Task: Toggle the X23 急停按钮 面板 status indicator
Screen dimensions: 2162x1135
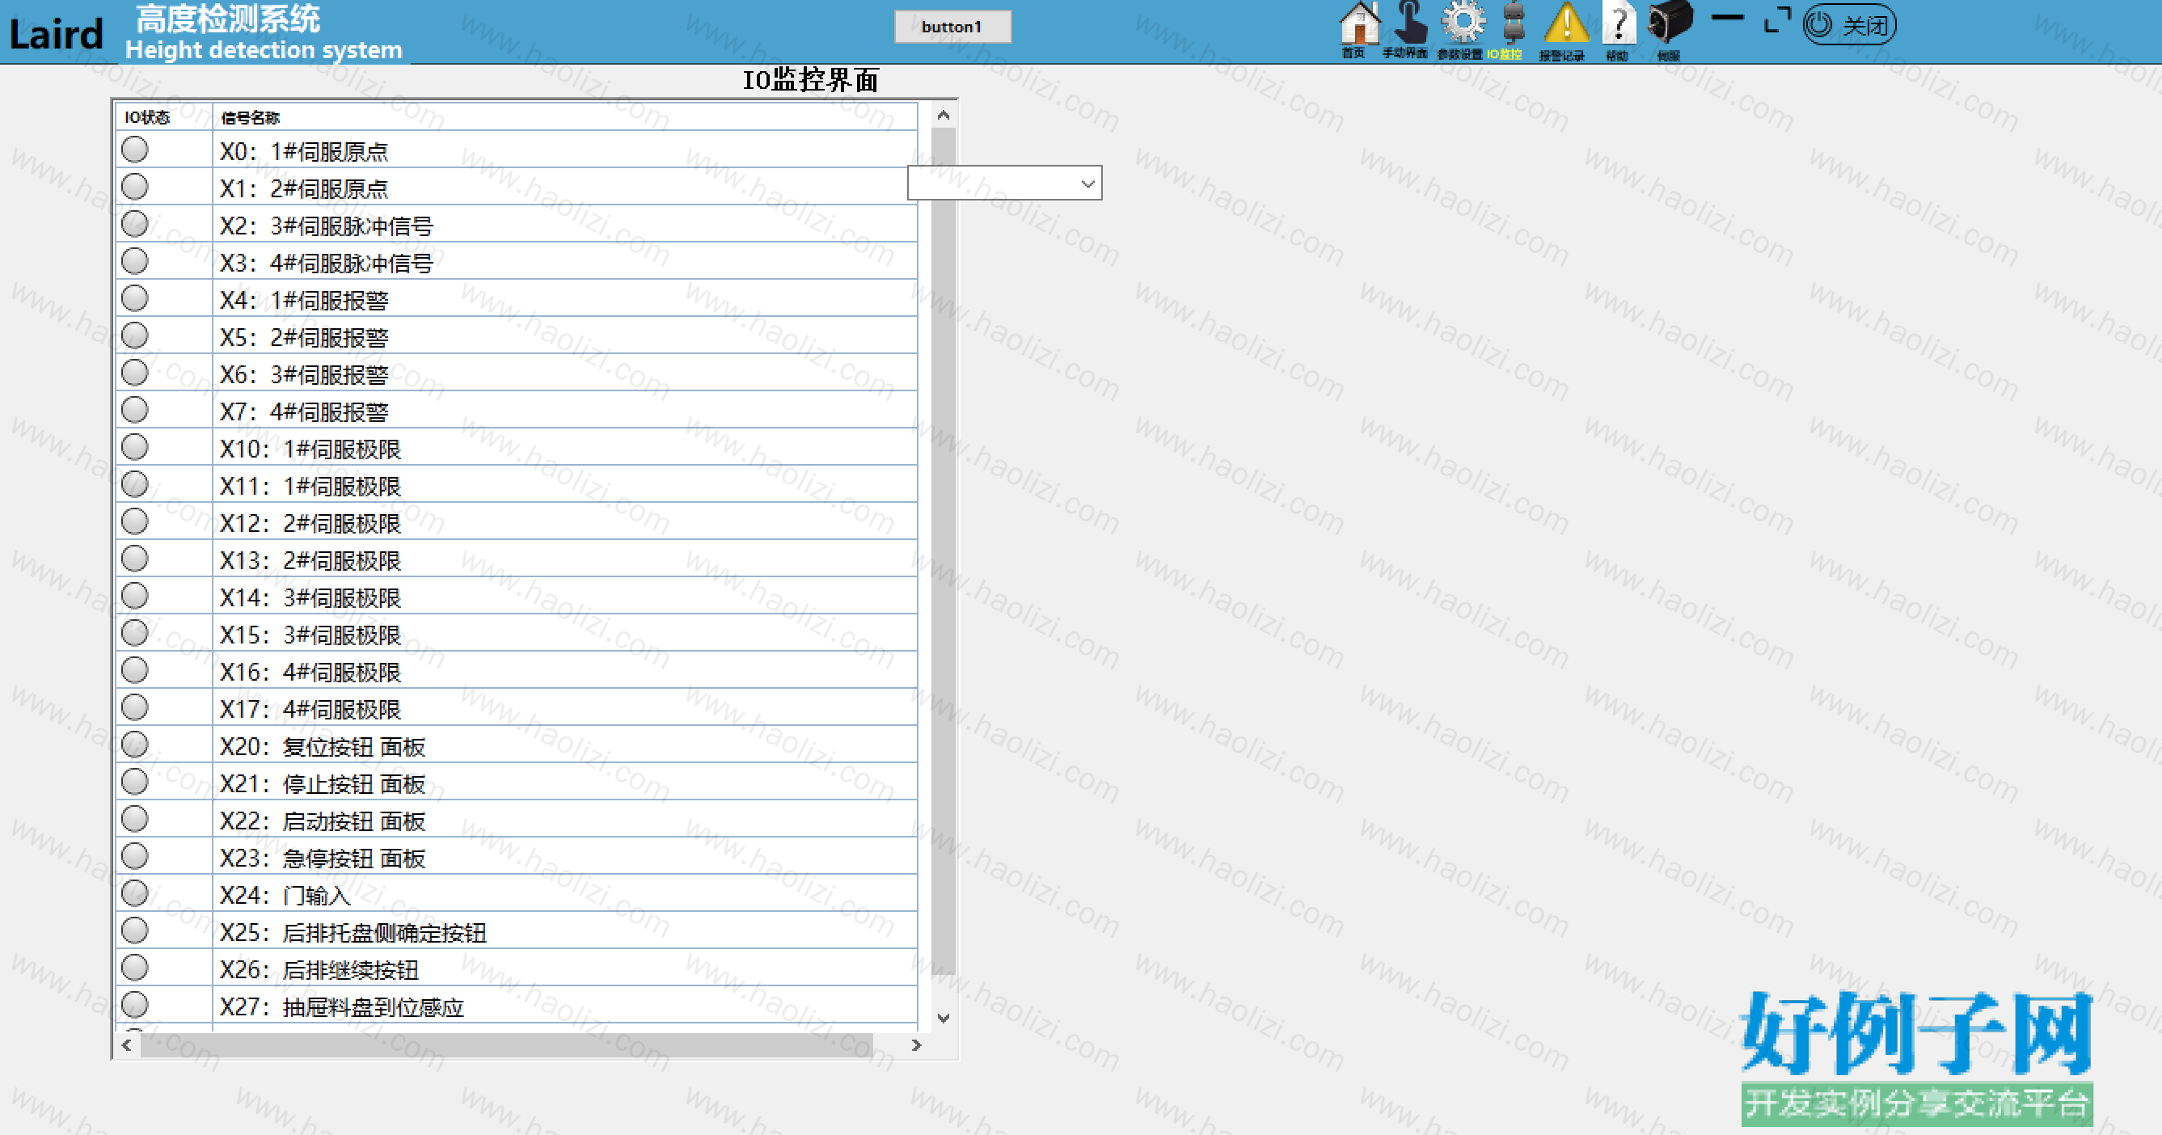Action: pyautogui.click(x=134, y=856)
